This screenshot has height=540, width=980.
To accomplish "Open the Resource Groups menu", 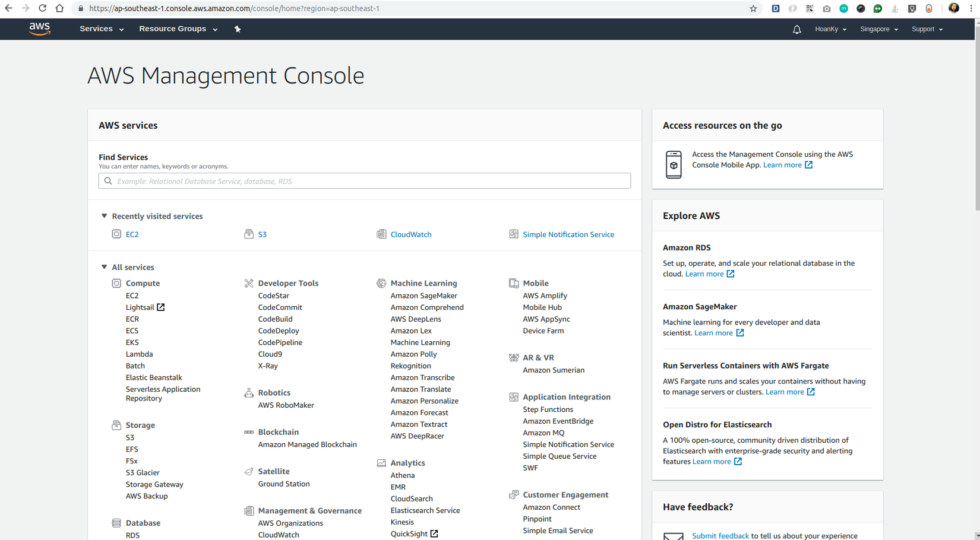I will tap(178, 29).
